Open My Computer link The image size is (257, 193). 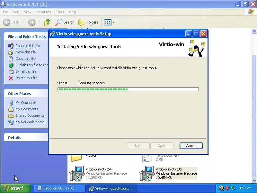click(26, 103)
